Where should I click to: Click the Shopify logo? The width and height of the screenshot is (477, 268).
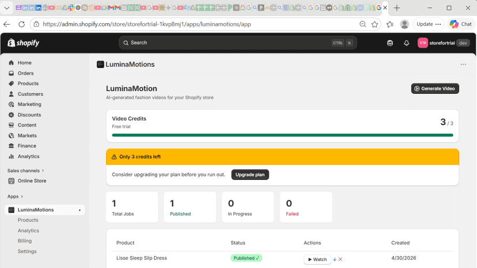[x=24, y=43]
